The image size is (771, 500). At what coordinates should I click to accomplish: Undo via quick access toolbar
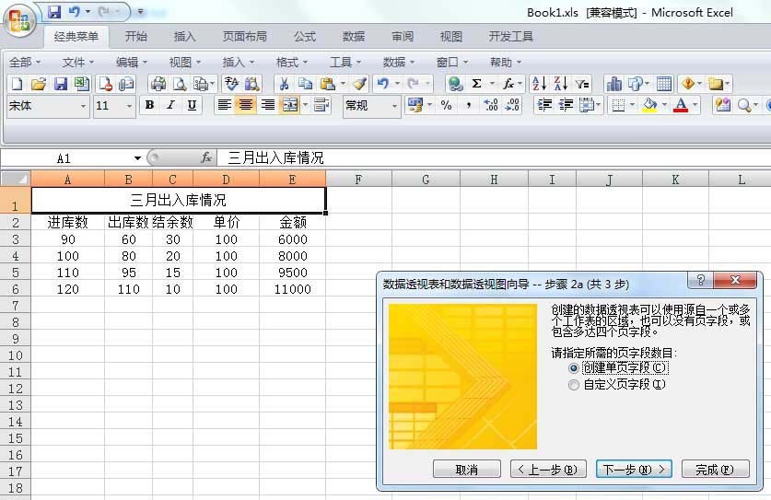pos(74,11)
